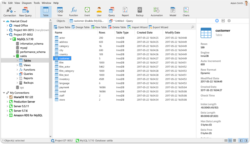The image size is (250, 144).
Task: Switch to the Untitled - Query tab
Action: point(128,21)
